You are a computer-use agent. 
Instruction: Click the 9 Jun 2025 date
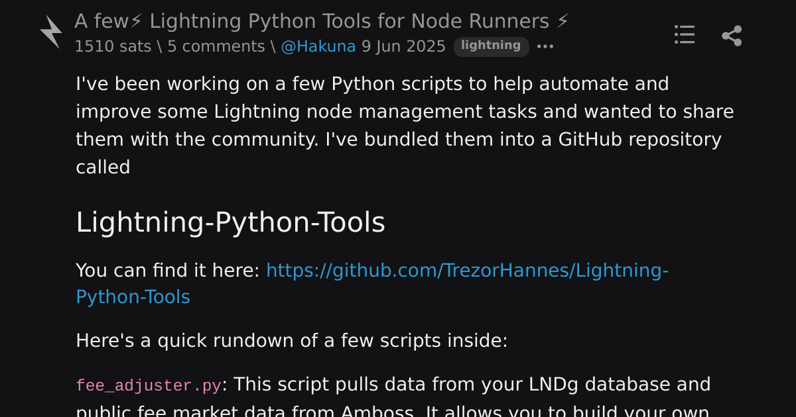[x=403, y=46]
